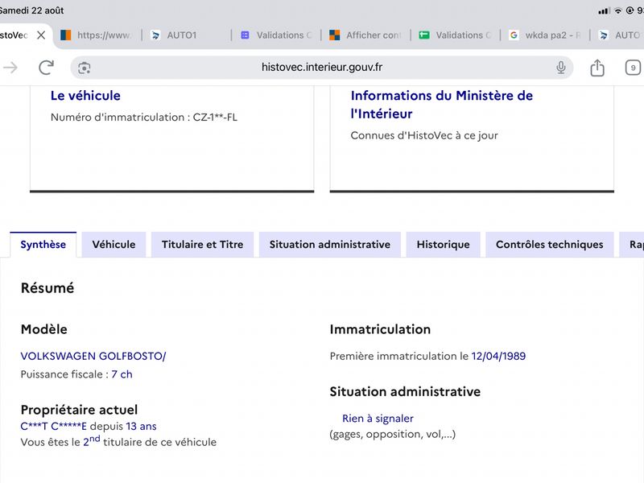
Task: Click the (gages, opposition, vol,...) note
Action: [x=393, y=434]
